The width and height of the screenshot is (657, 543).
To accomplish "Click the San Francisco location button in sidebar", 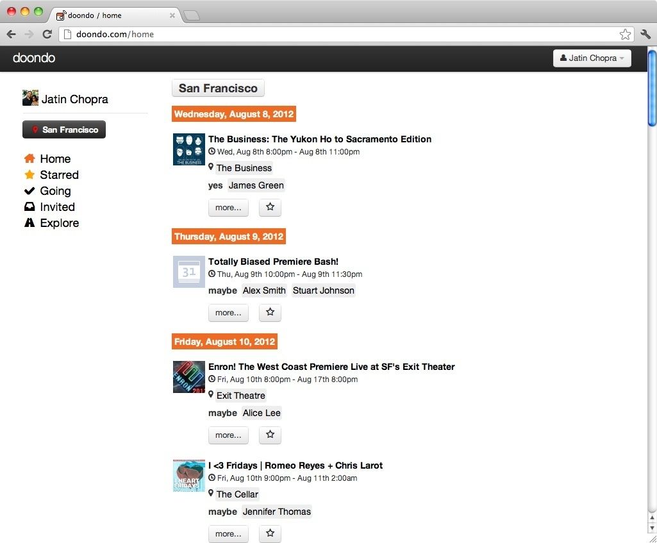I will coord(64,129).
